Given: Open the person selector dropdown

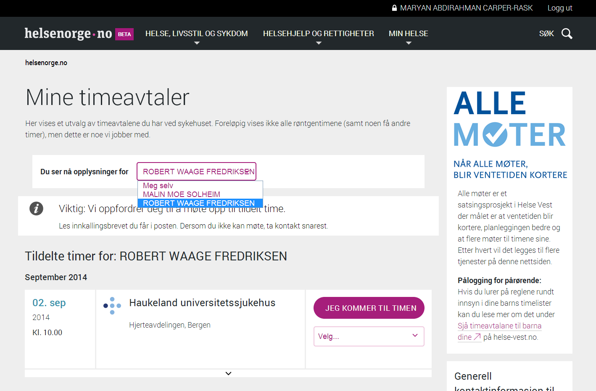Looking at the screenshot, I should [x=196, y=171].
